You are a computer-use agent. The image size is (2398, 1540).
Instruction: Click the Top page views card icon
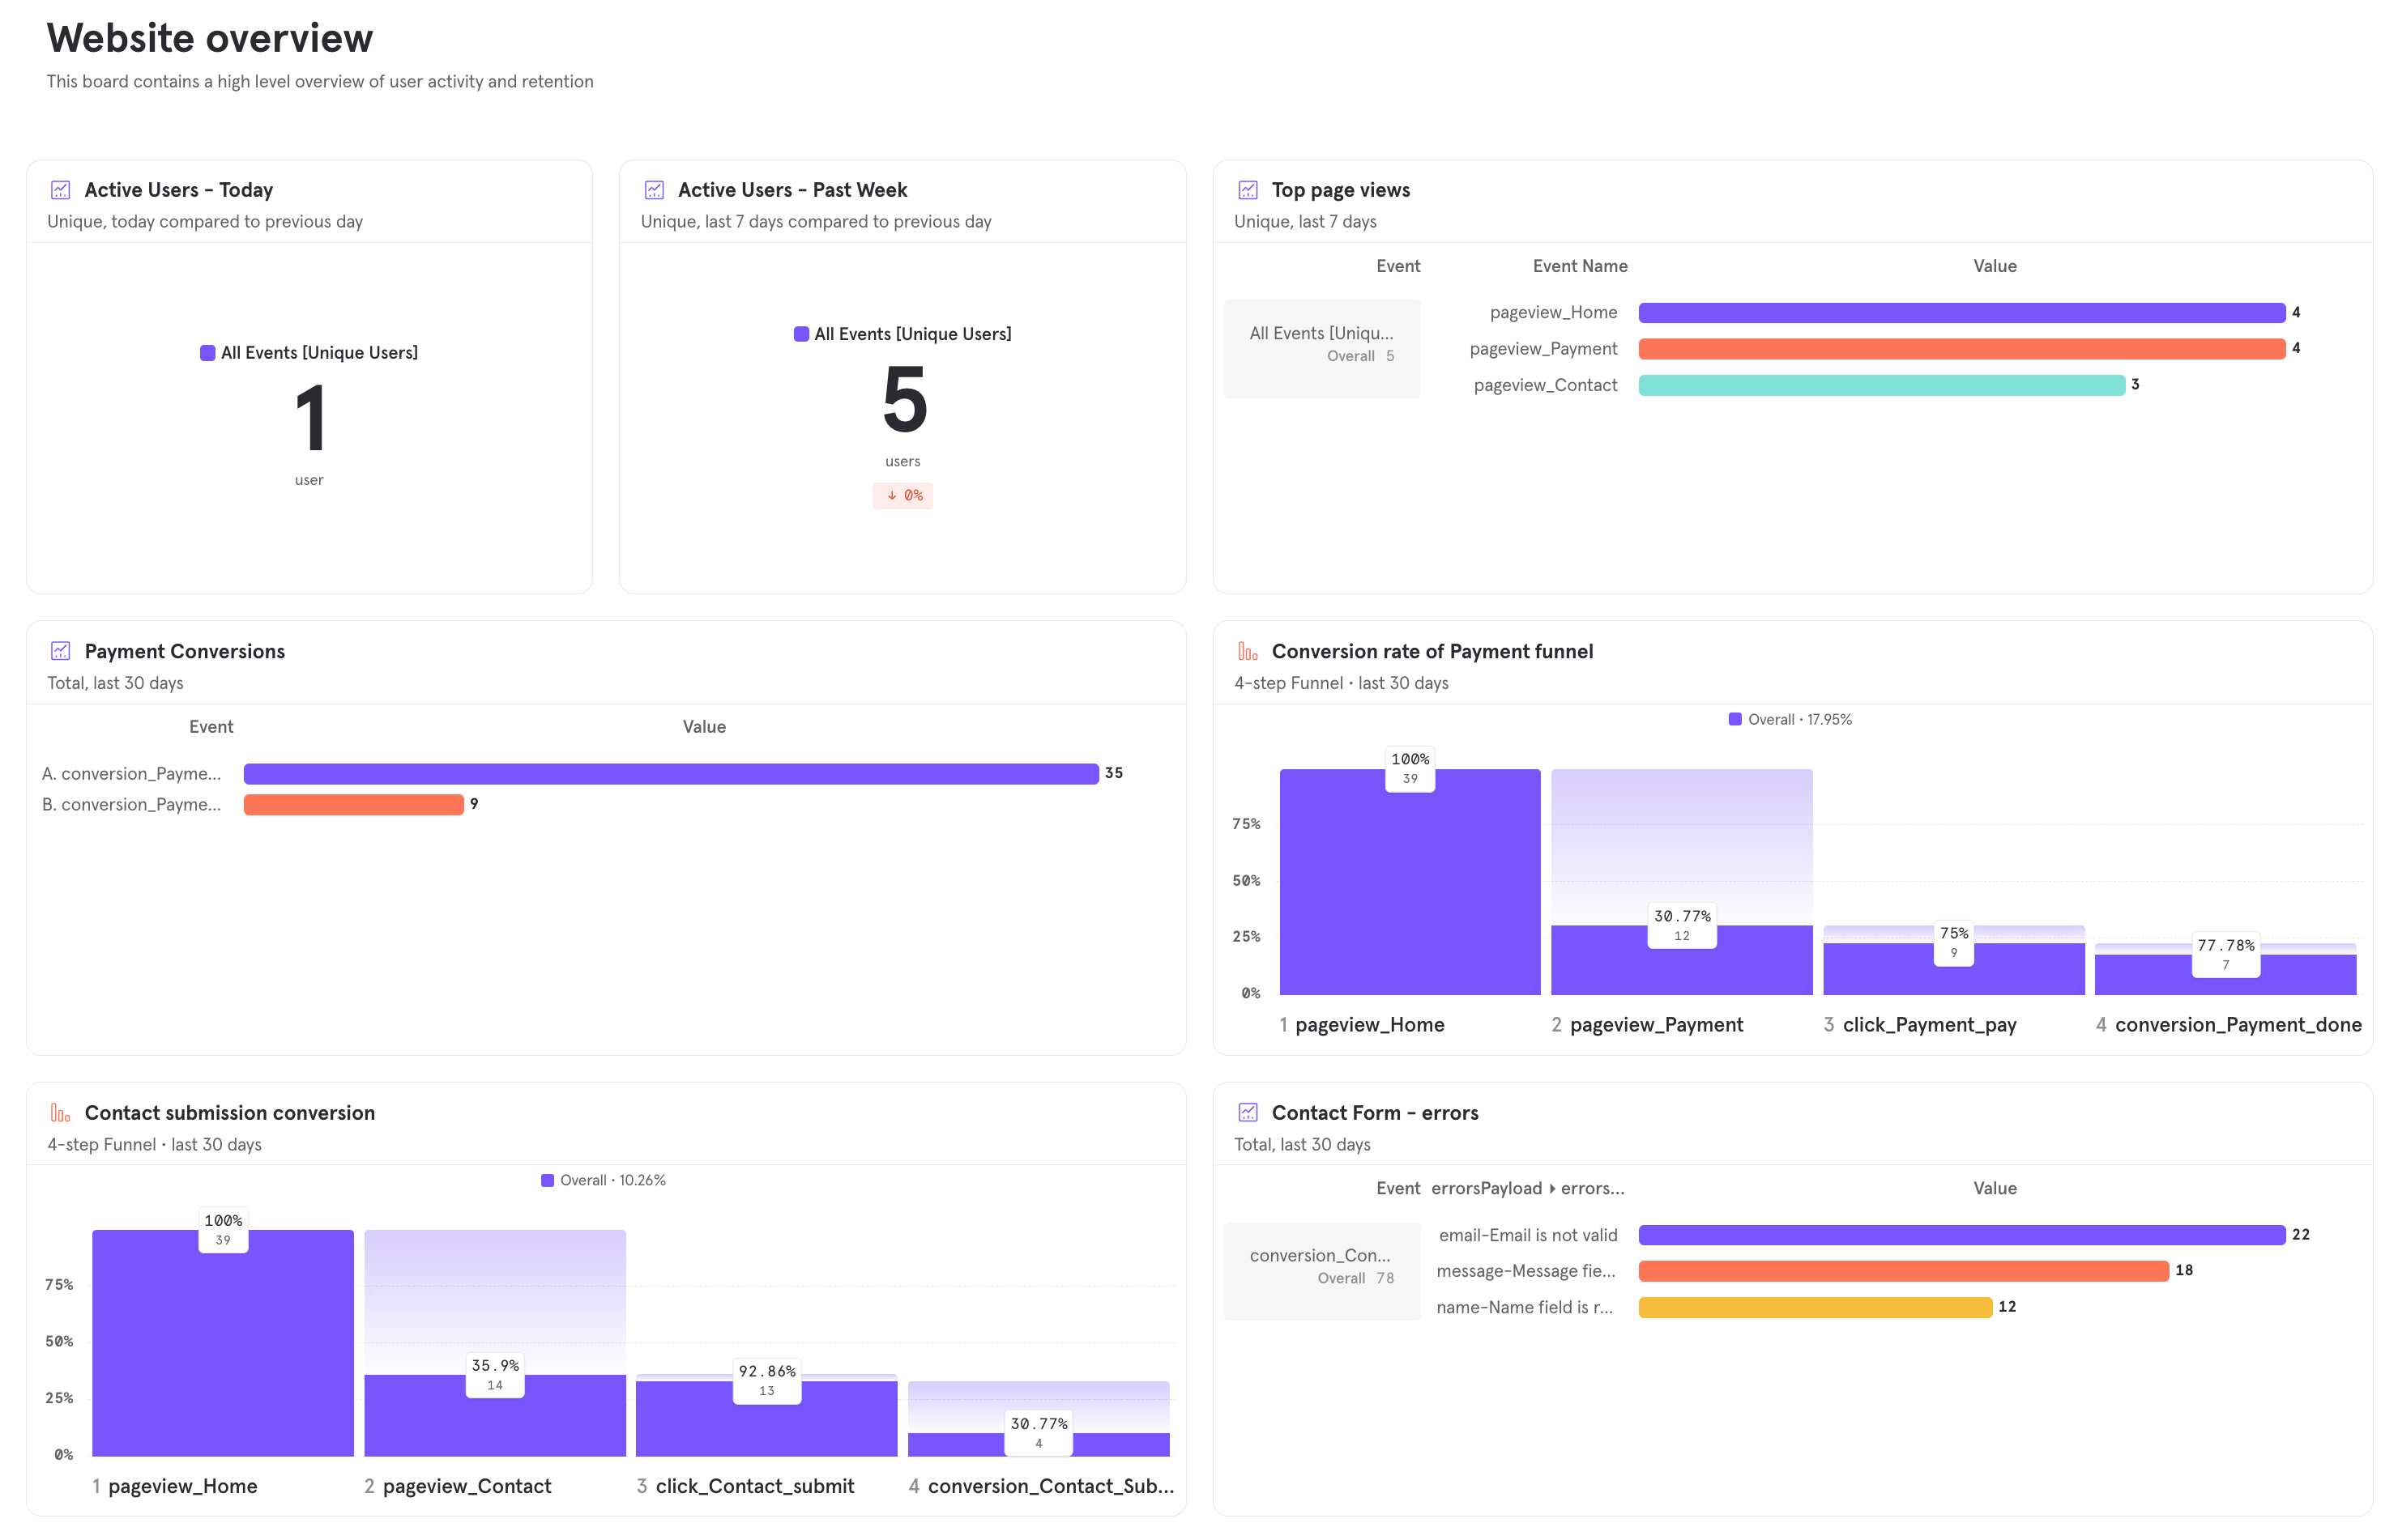(1248, 189)
